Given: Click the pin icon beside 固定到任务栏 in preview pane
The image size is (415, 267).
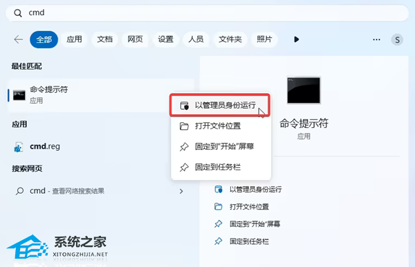Looking at the screenshot, I should [219, 241].
